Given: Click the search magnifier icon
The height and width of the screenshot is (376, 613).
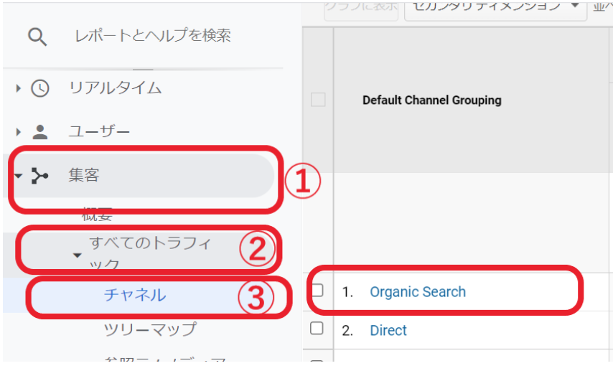Looking at the screenshot, I should pyautogui.click(x=37, y=36).
